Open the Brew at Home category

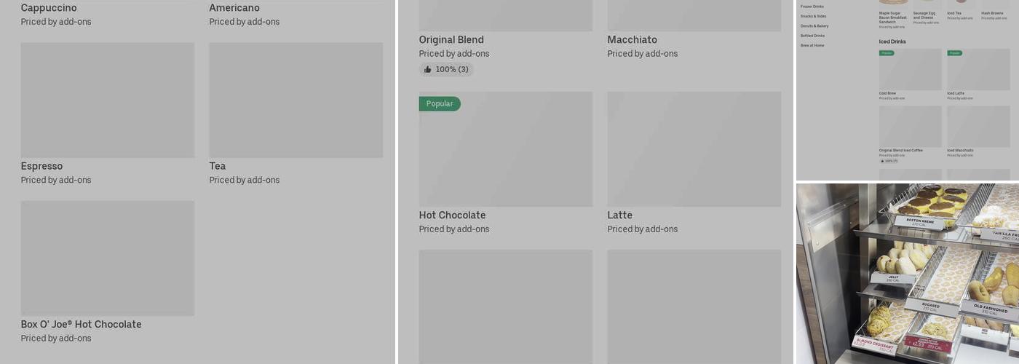(812, 45)
